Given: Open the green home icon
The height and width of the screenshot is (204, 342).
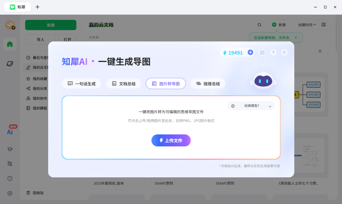Looking at the screenshot, I should coord(10,44).
